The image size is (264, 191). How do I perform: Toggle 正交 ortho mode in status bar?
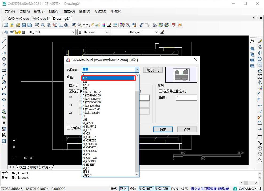pyautogui.click(x=123, y=189)
